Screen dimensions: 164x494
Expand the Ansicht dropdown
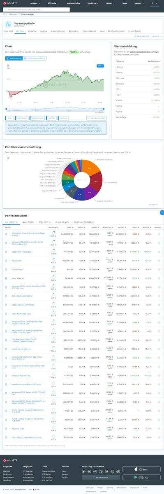pyautogui.click(x=156, y=36)
